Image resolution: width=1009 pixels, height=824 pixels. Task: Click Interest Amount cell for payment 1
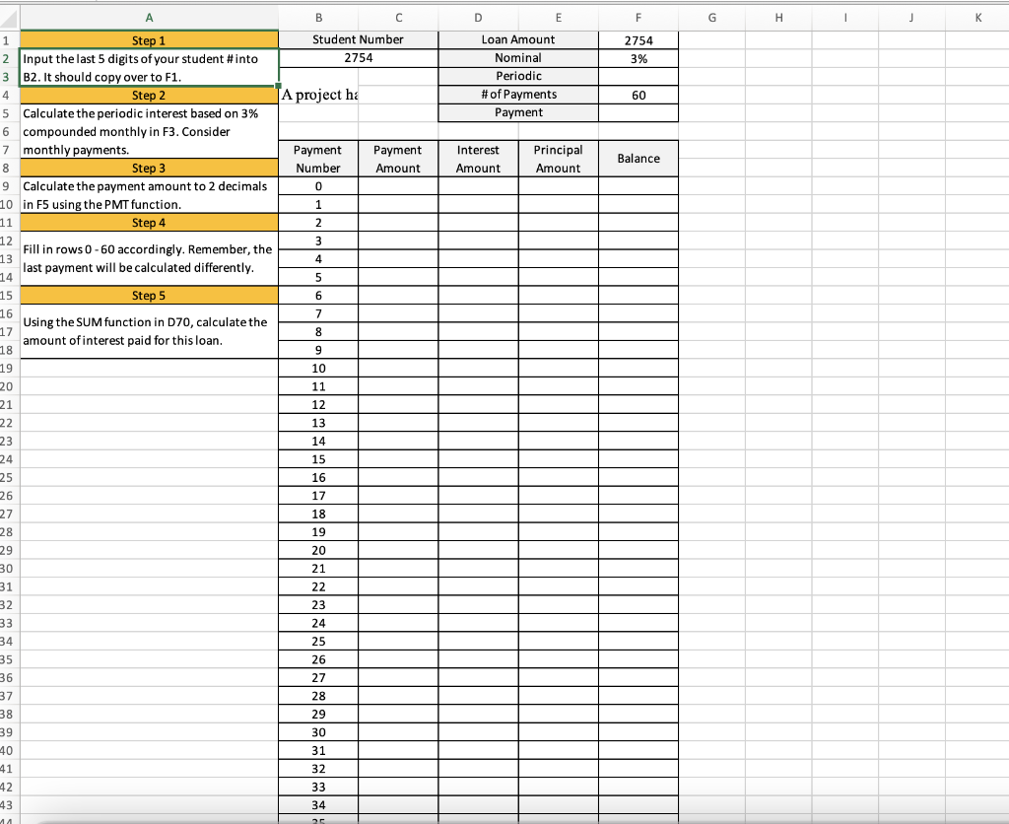tap(478, 204)
